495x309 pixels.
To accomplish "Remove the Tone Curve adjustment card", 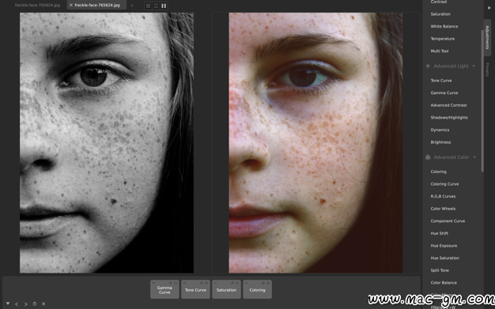I will pyautogui.click(x=185, y=283).
